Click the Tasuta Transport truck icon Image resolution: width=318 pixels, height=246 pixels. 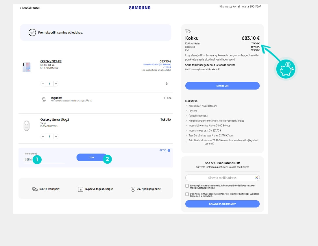pyautogui.click(x=35, y=189)
